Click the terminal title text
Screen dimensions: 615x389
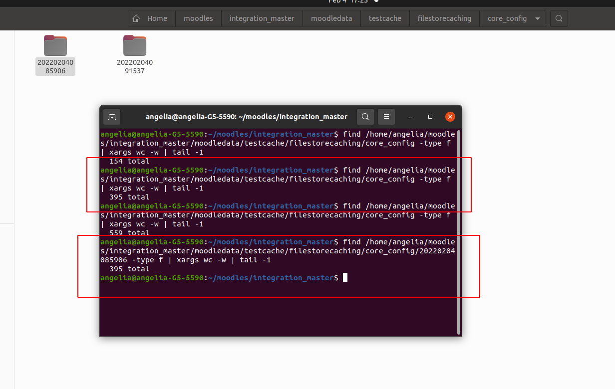(247, 117)
